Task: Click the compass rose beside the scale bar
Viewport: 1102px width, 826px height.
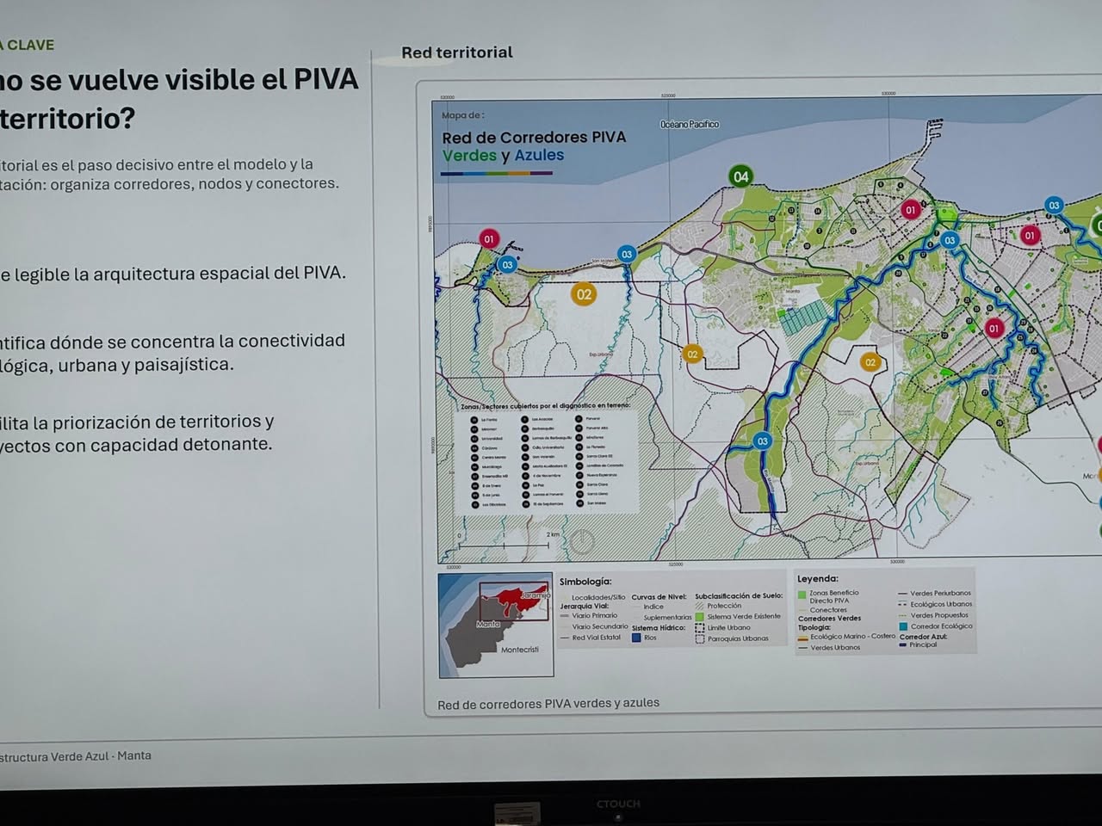Action: (x=582, y=541)
